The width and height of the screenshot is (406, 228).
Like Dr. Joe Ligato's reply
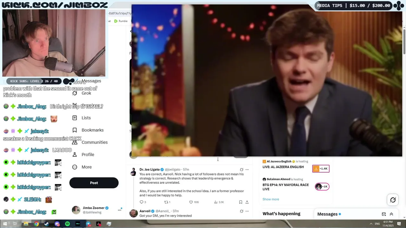point(194,202)
